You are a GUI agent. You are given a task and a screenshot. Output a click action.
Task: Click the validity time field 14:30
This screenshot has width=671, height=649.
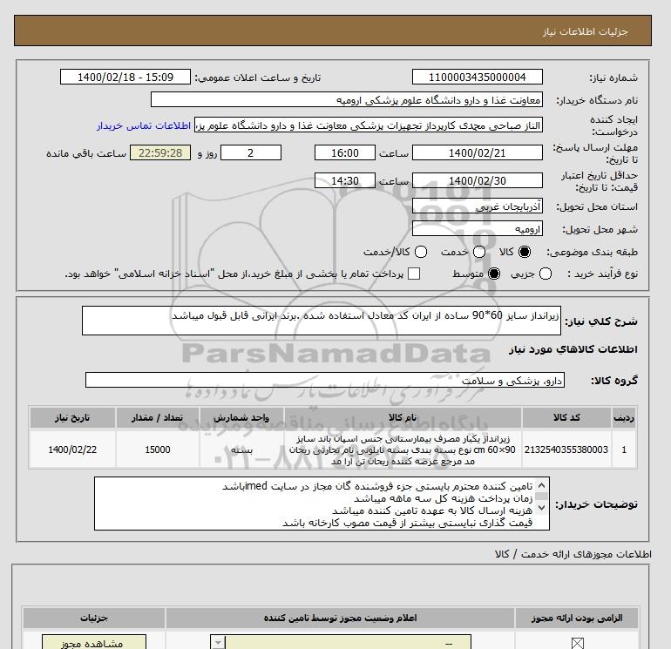[x=345, y=180]
